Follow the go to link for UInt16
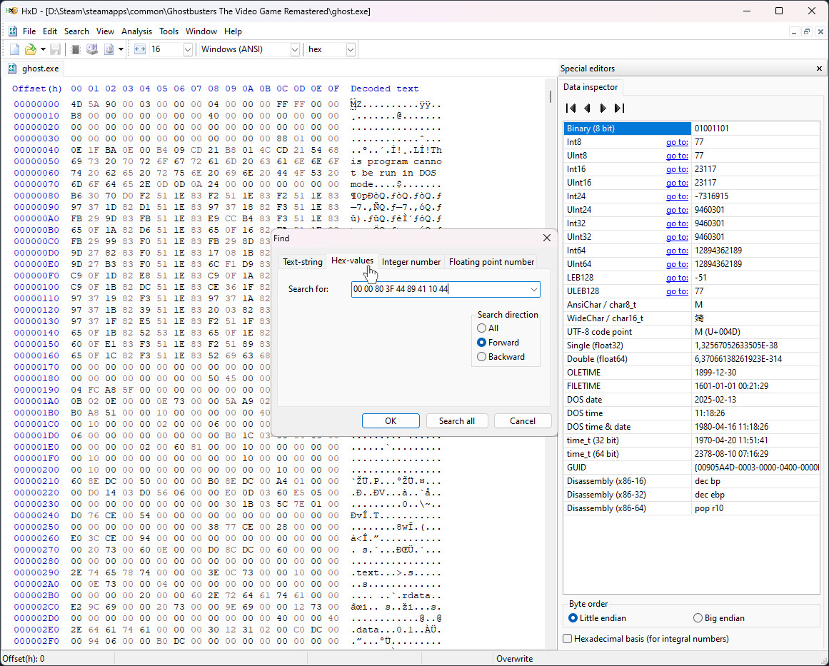829x666 pixels. pos(677,182)
